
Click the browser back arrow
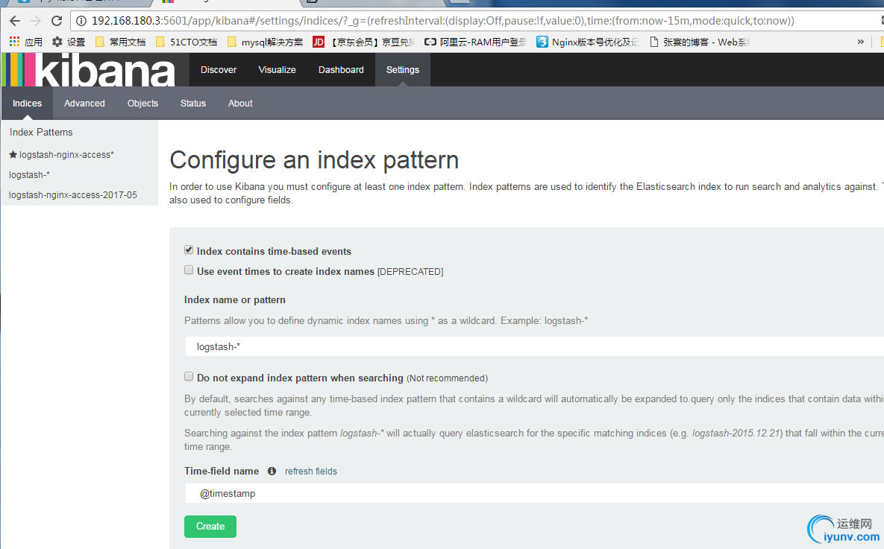click(15, 21)
